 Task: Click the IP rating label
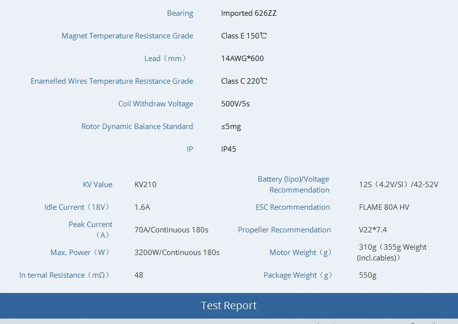(190, 149)
